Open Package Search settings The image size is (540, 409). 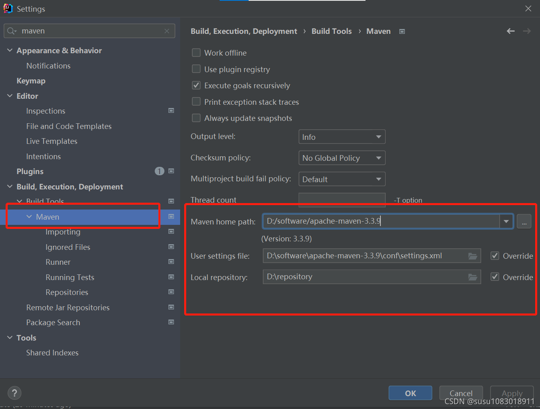pyautogui.click(x=53, y=322)
